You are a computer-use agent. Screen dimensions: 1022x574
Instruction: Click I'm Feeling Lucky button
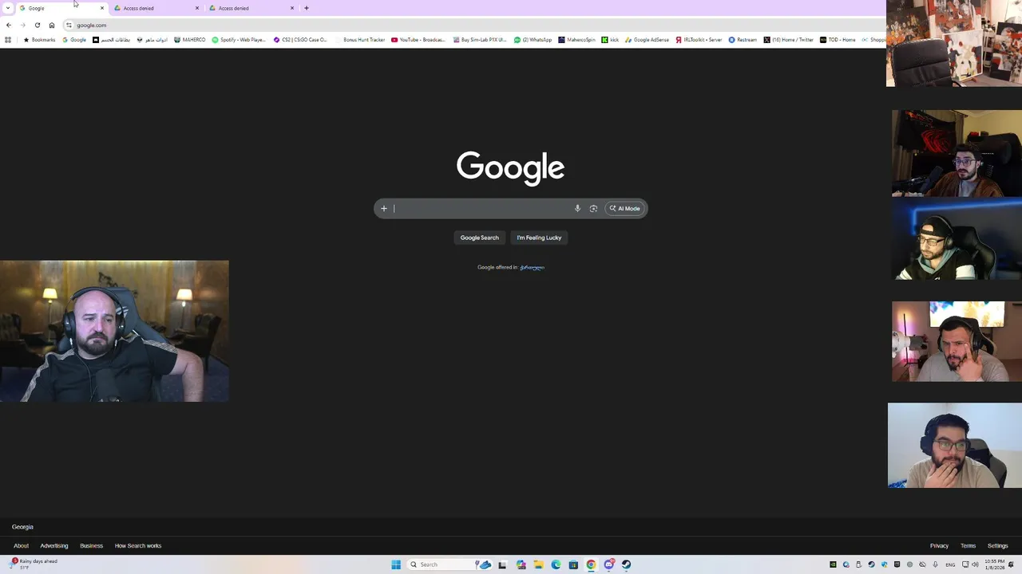(539, 238)
